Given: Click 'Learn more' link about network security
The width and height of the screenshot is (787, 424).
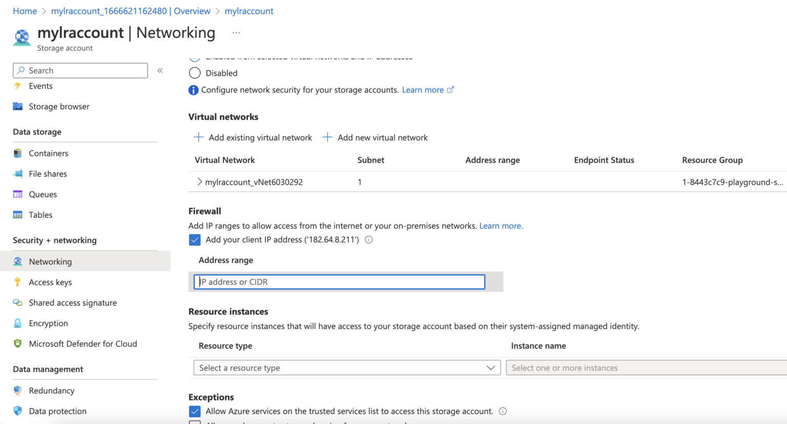Looking at the screenshot, I should pyautogui.click(x=423, y=90).
